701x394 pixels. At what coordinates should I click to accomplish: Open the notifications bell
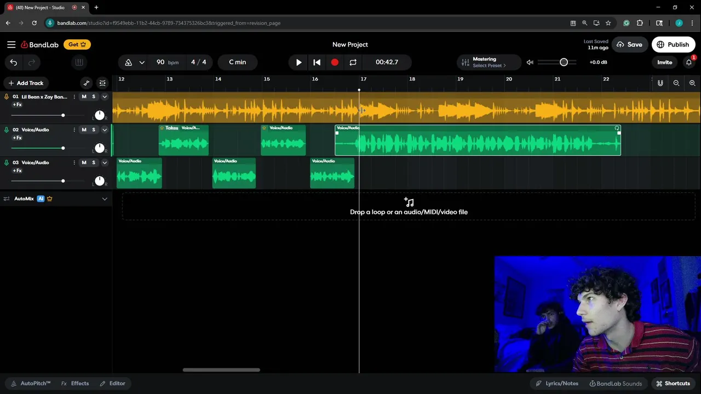click(x=689, y=62)
